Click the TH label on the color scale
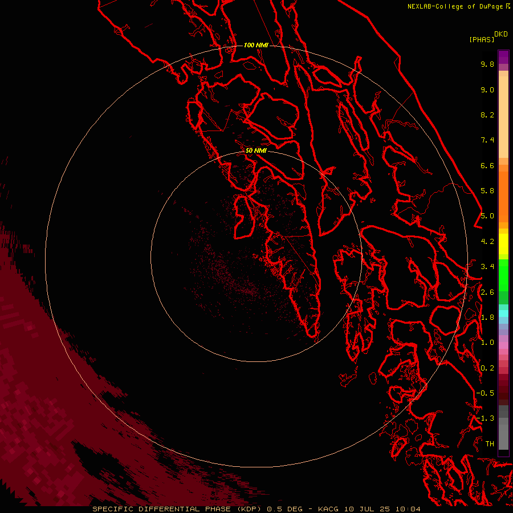 (490, 444)
